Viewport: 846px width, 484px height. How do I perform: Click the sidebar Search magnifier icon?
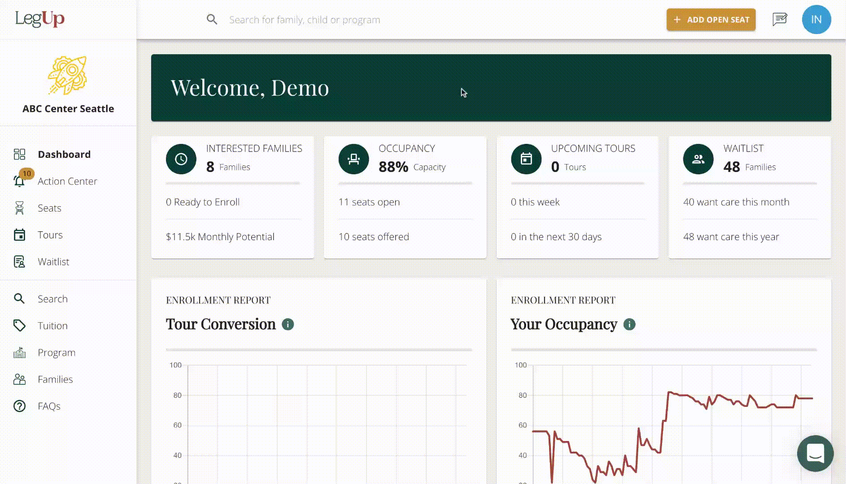[x=19, y=298]
